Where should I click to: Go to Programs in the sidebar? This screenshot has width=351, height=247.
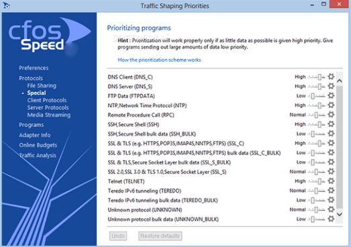click(31, 125)
